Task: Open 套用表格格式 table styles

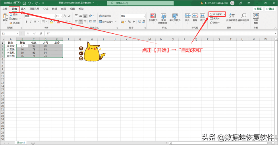Action: pos(163,18)
